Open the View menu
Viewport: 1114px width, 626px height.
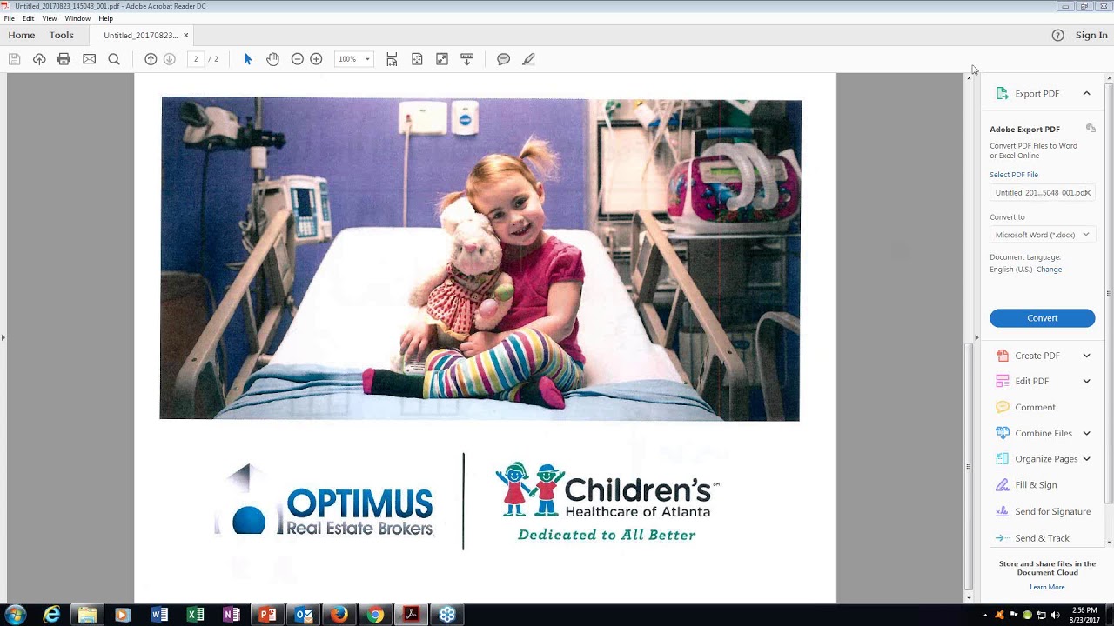50,18
